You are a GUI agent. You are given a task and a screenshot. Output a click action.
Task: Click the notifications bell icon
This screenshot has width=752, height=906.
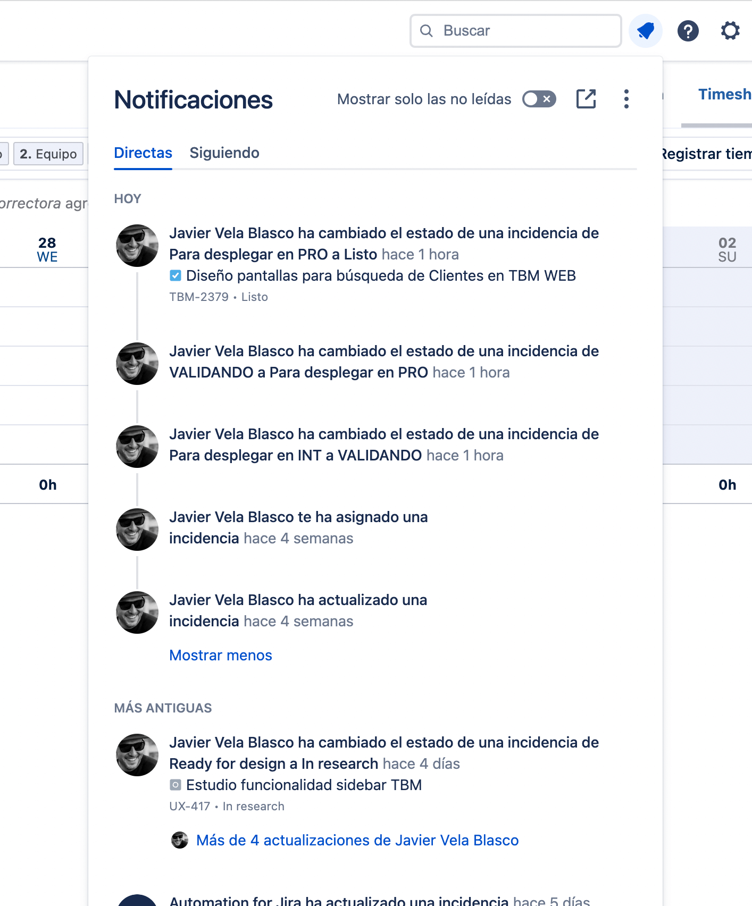click(645, 31)
